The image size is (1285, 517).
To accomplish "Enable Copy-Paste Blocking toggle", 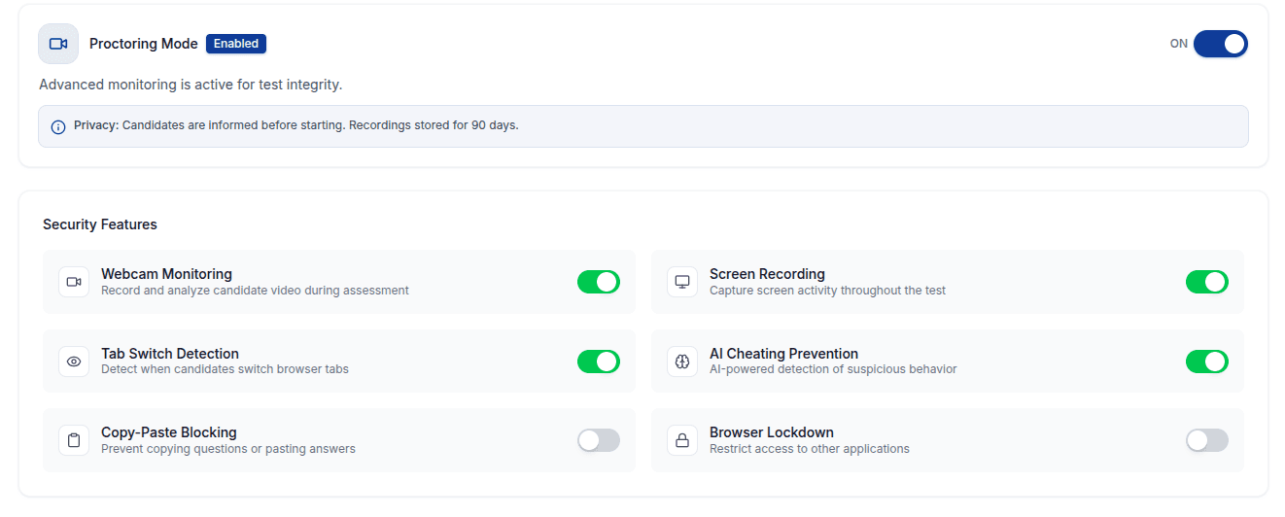I will coord(599,440).
